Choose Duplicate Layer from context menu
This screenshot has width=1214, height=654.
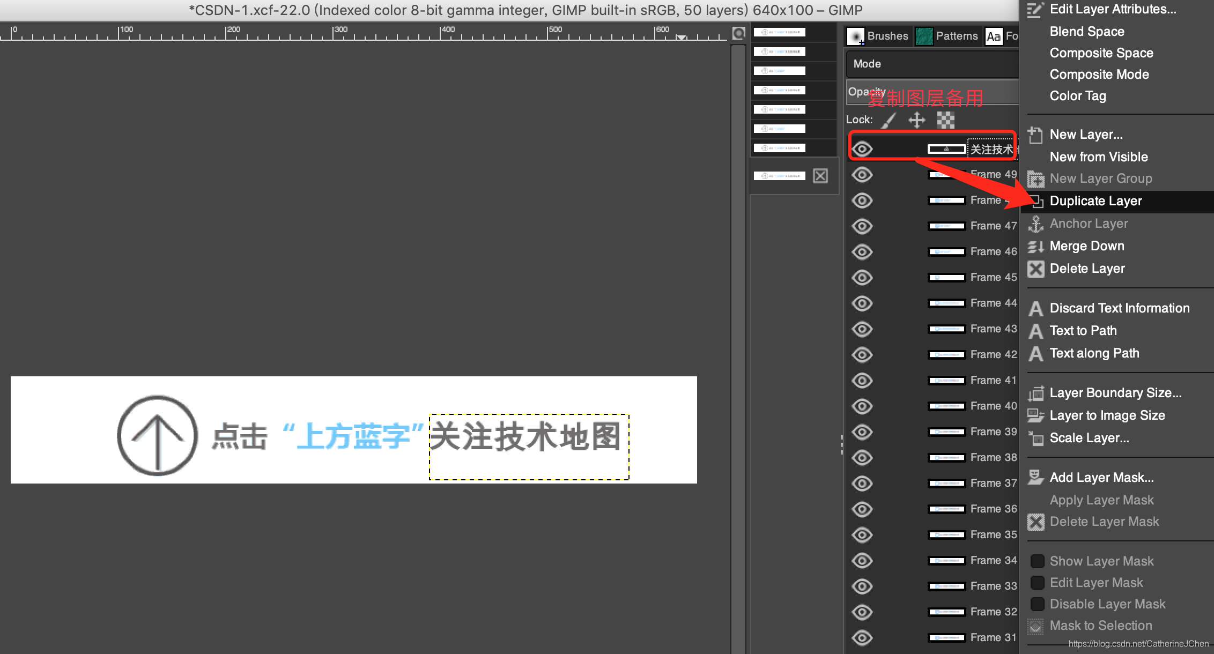[x=1095, y=201]
